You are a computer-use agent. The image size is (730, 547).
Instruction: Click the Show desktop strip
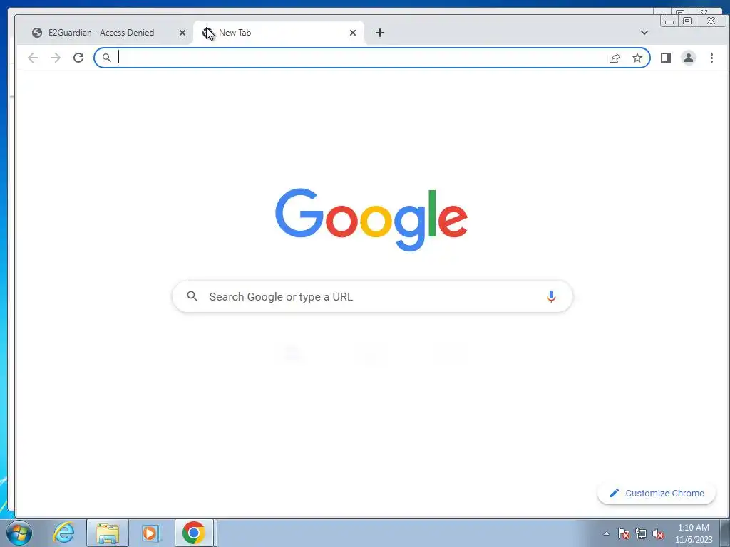725,533
